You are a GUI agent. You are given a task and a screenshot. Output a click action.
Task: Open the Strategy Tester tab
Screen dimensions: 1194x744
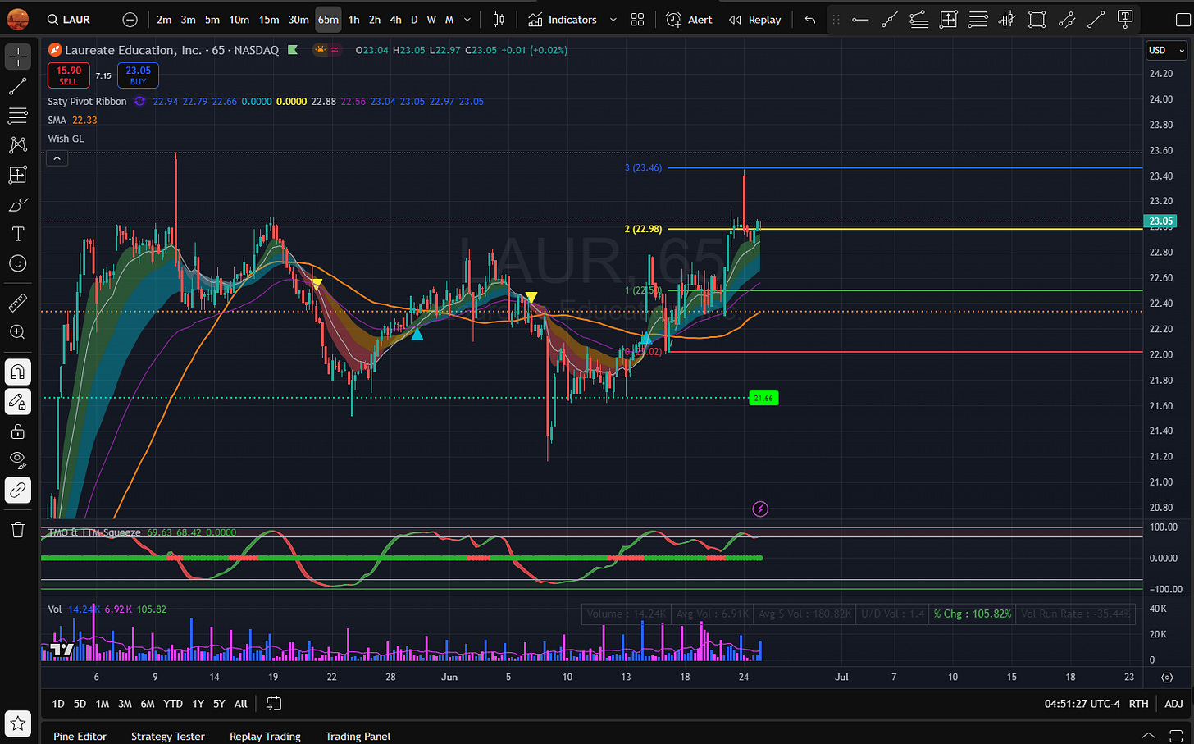pos(168,736)
